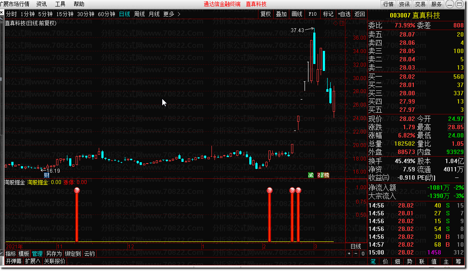Click the 日线 label below indicator axis
Viewport: 469px width, 271px height.
pyautogui.click(x=355, y=247)
